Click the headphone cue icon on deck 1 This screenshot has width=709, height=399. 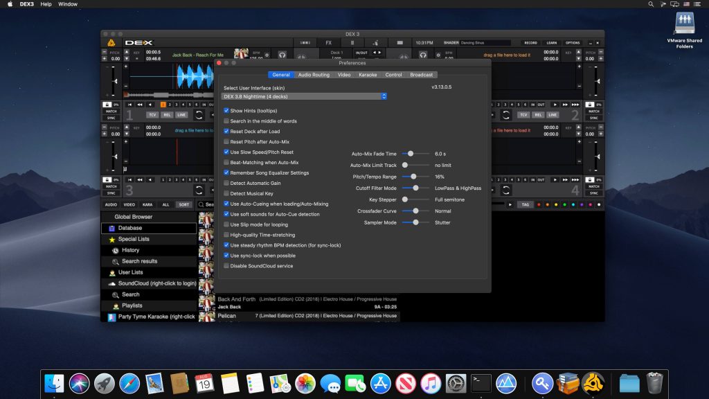pos(282,55)
